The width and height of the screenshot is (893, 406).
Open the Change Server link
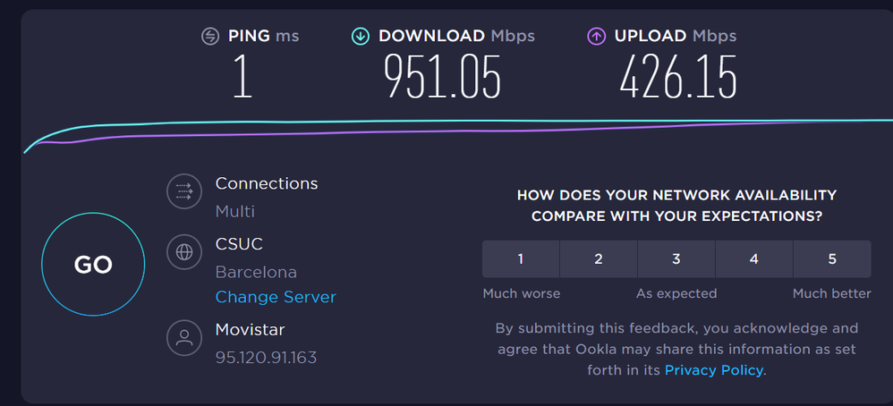pyautogui.click(x=276, y=297)
